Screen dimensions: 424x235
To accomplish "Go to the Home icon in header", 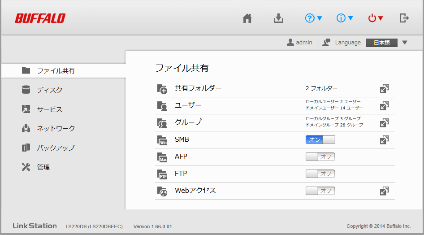I will 247,18.
